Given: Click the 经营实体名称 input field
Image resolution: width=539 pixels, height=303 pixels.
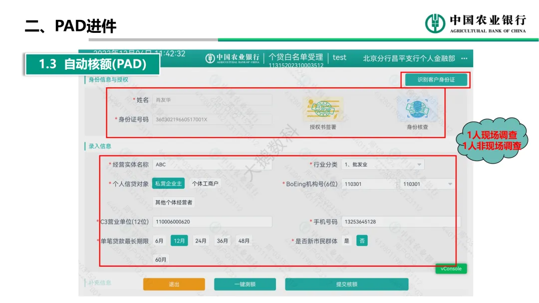Looking at the screenshot, I should tap(212, 164).
